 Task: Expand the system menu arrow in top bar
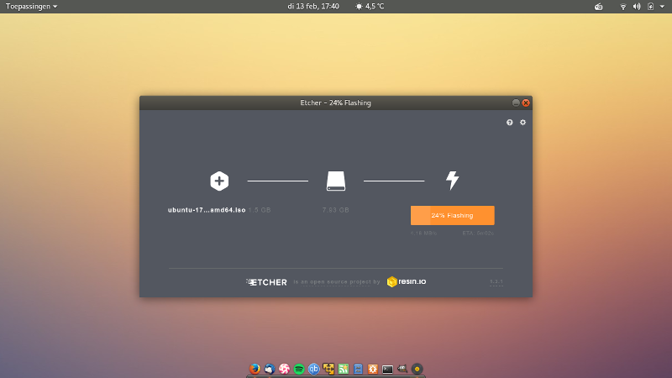click(x=662, y=7)
